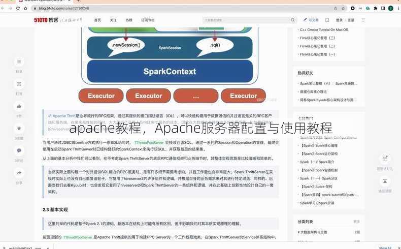Image resolution: width=401 pixels, height=249 pixels.
Task: Click the green profile avatar in browser toolbar
Action: point(390,8)
